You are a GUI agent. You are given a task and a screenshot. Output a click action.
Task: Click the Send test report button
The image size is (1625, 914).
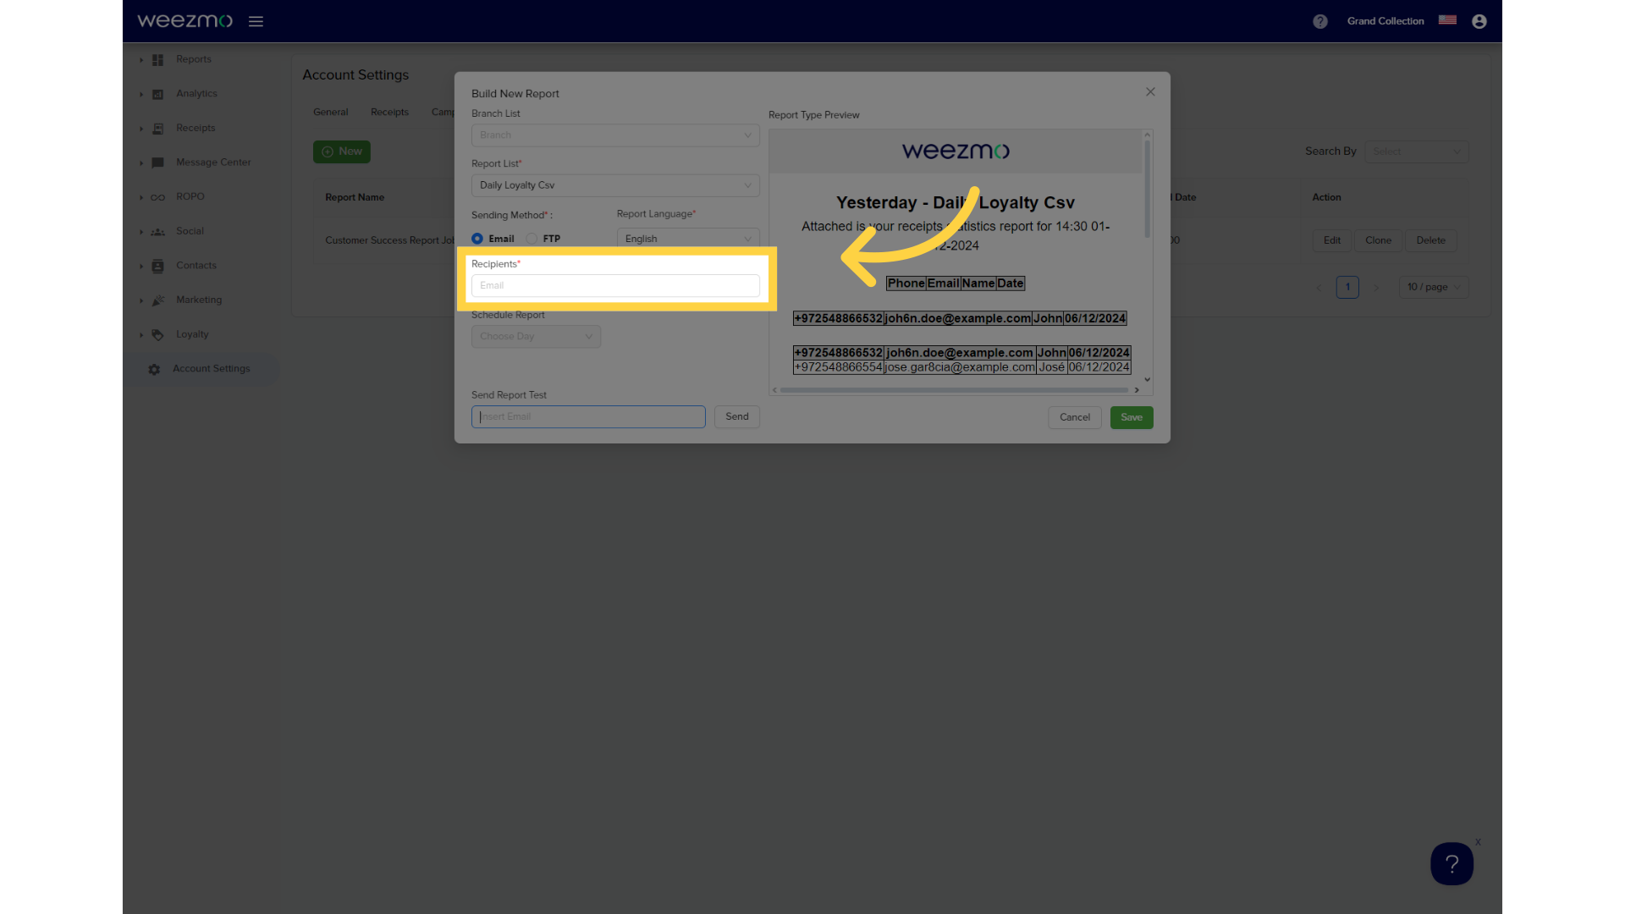(x=736, y=416)
